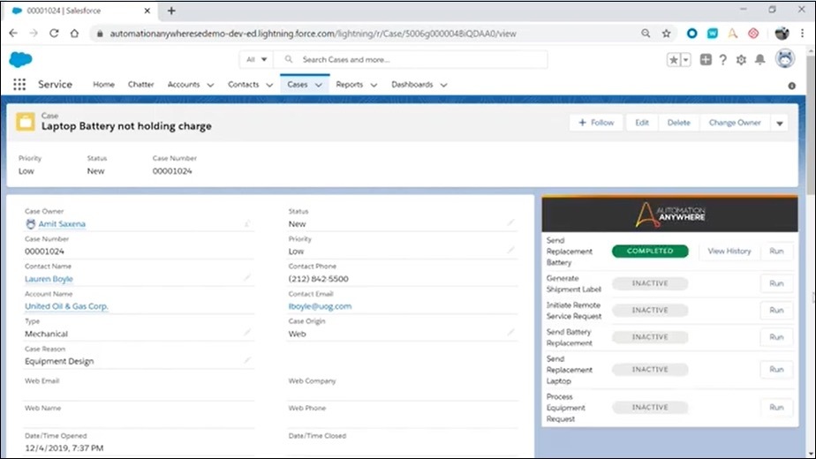This screenshot has height=459, width=816.
Task: Click the Automation Anywhere extension icon
Action: [733, 34]
